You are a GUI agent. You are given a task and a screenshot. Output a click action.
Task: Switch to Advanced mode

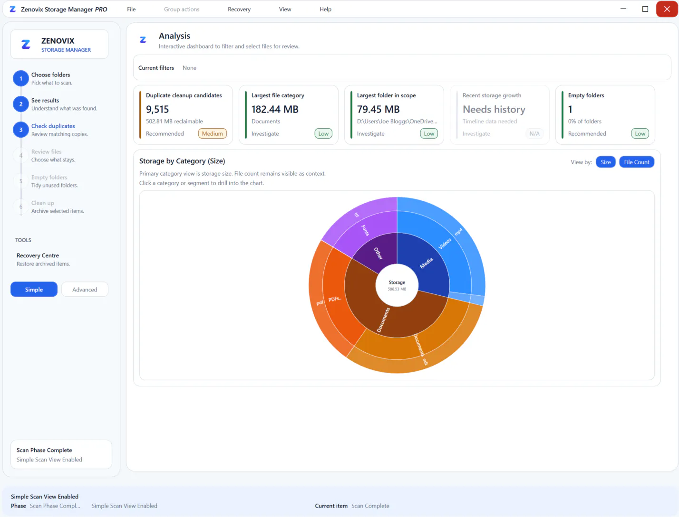(x=85, y=290)
